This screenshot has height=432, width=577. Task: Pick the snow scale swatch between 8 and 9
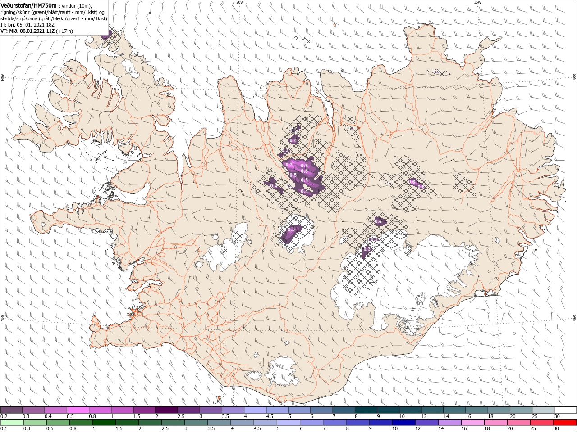(366, 410)
